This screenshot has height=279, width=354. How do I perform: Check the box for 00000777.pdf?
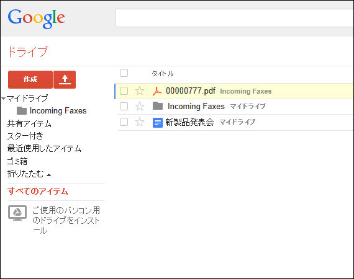point(124,91)
